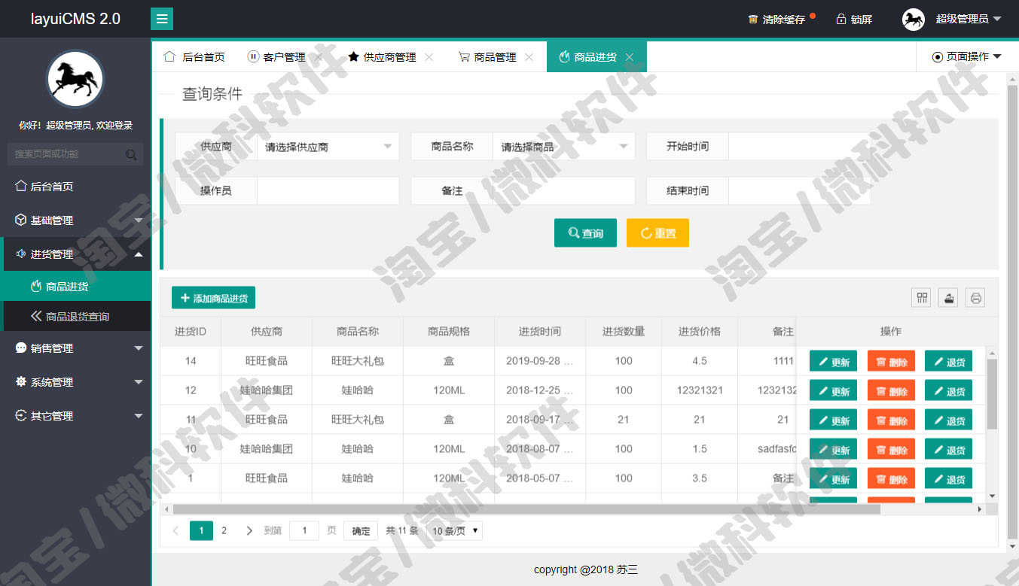Click 删除 for purchase ID 14
1019x586 pixels.
(x=891, y=362)
